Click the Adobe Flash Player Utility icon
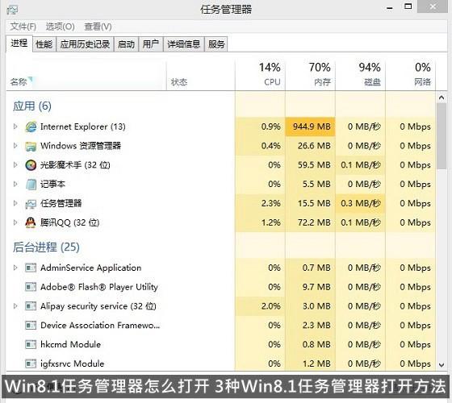452x403 pixels. click(31, 287)
